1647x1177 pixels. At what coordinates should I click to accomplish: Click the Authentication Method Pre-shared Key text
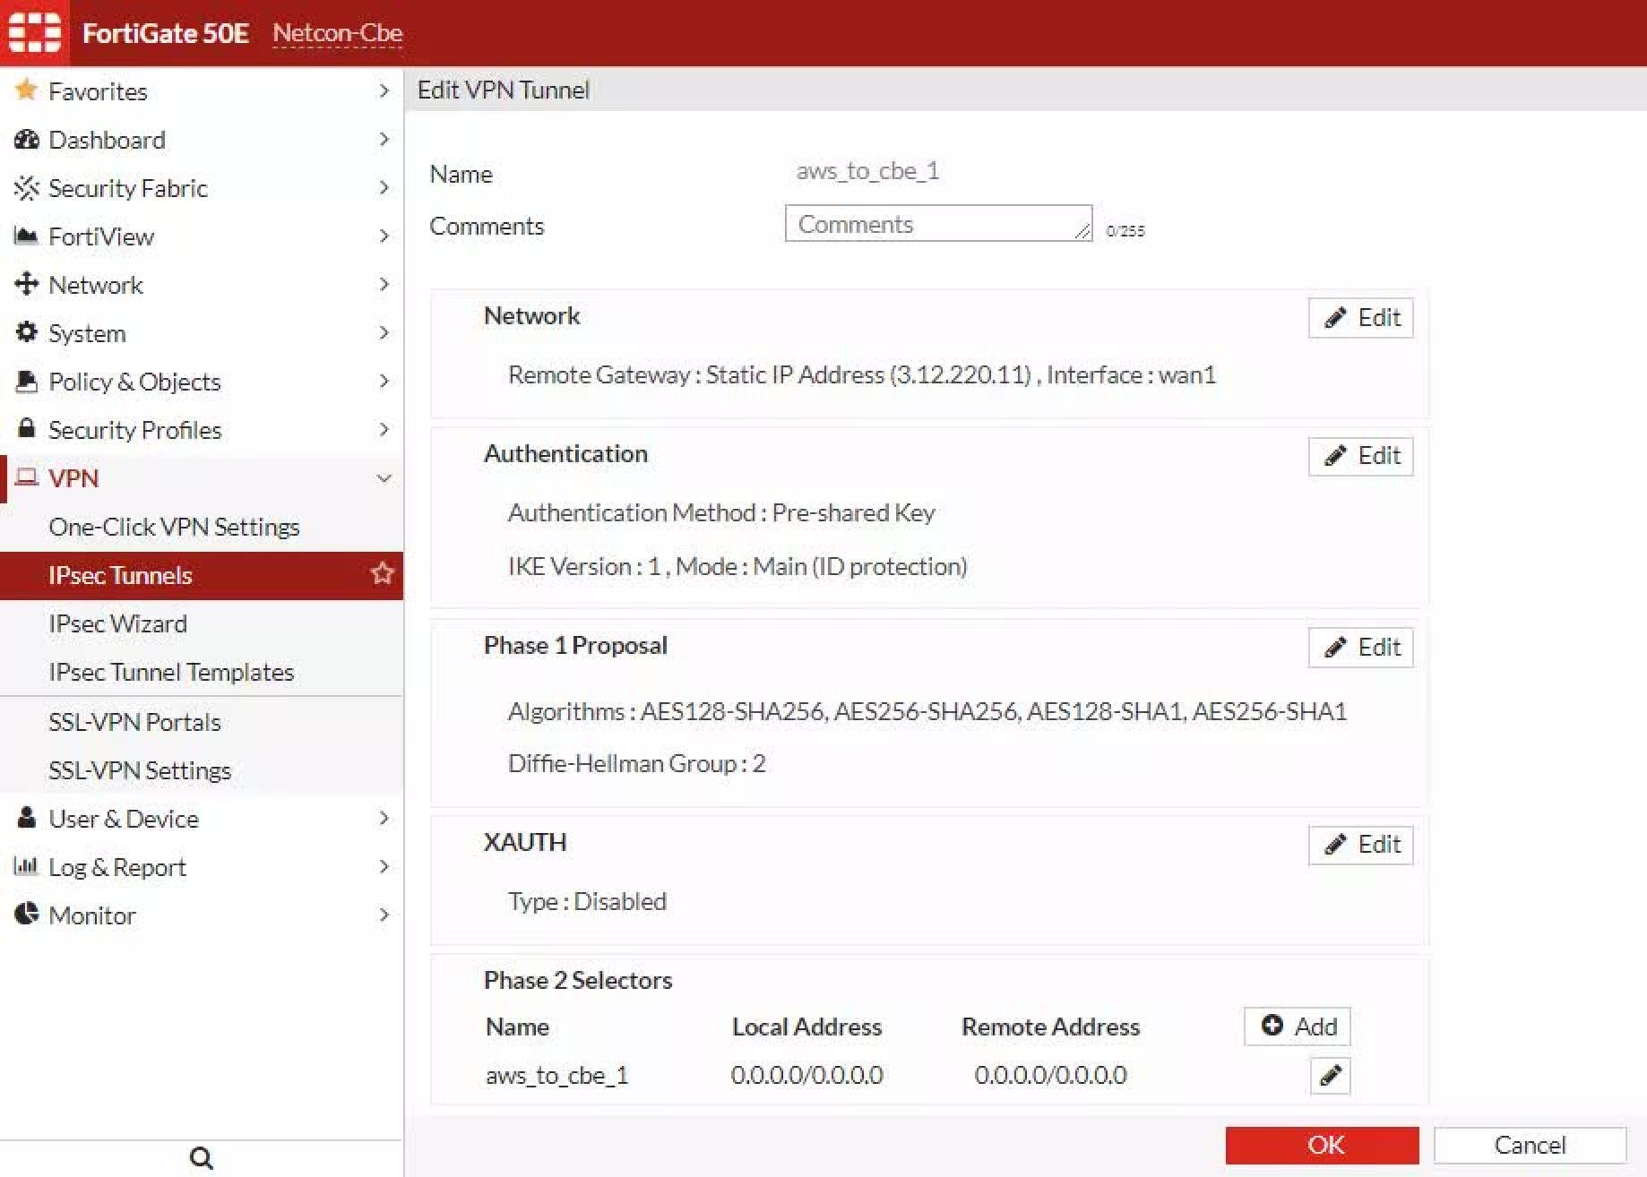[721, 512]
